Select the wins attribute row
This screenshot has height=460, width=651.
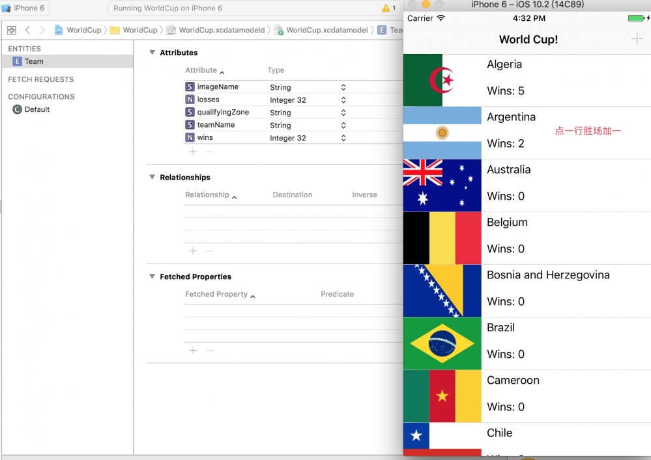pos(293,137)
